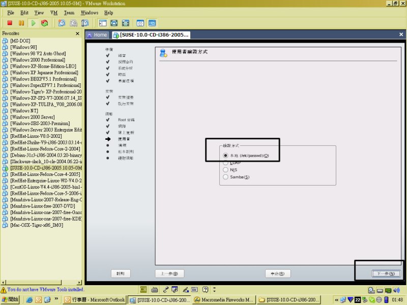
Task: Toggle the Favorites sidebar toolbar icon
Action: click(x=103, y=23)
